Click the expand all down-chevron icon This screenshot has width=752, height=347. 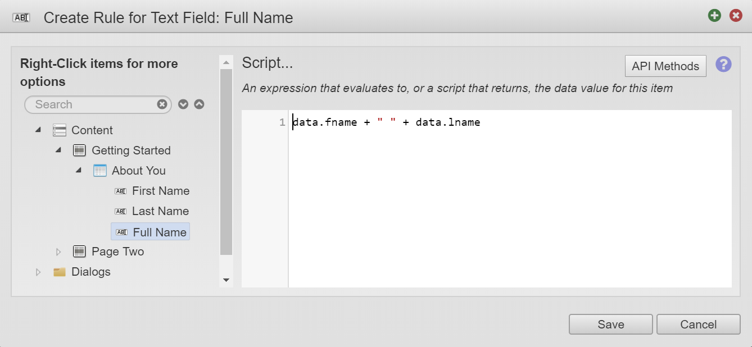tap(183, 104)
